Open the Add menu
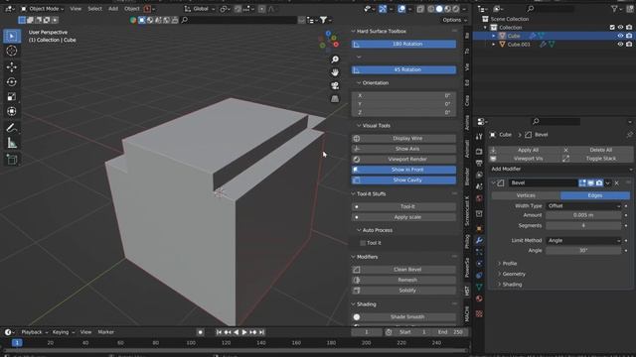This screenshot has height=357, width=636. 113,9
